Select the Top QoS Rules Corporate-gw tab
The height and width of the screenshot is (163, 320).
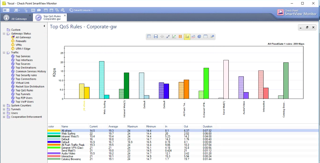click(x=50, y=17)
